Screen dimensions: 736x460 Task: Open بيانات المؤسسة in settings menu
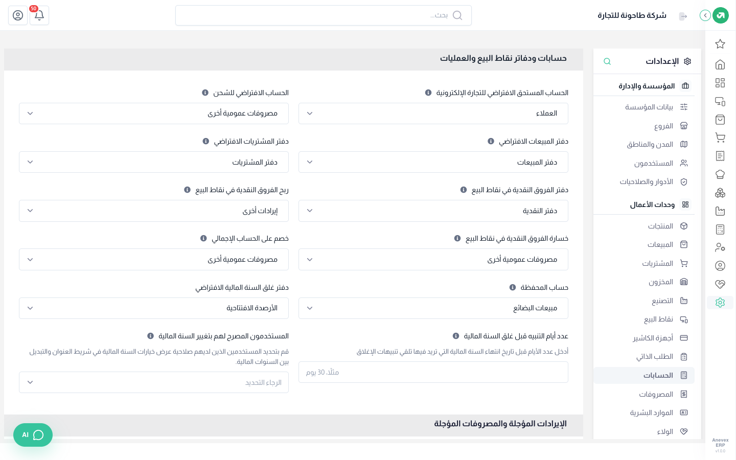click(644, 107)
